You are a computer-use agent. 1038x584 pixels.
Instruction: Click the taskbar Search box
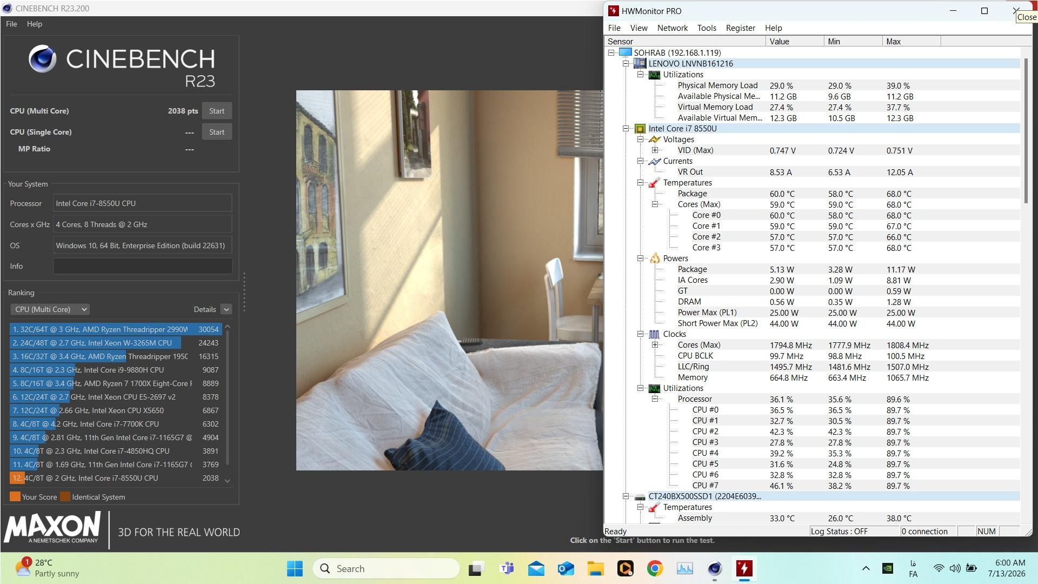click(386, 568)
